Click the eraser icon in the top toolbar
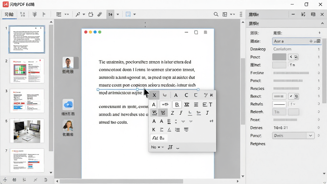Image resolution: width=327 pixels, height=184 pixels. (100, 14)
